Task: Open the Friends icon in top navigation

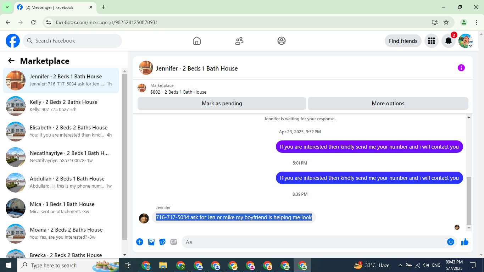Action: (x=239, y=41)
